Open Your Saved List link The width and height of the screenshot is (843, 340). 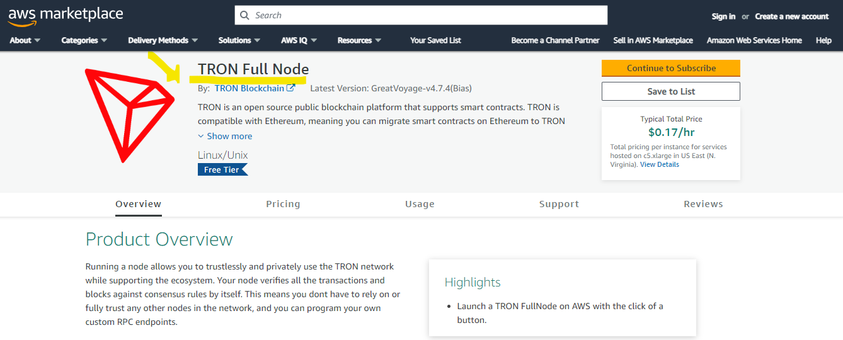coord(435,40)
